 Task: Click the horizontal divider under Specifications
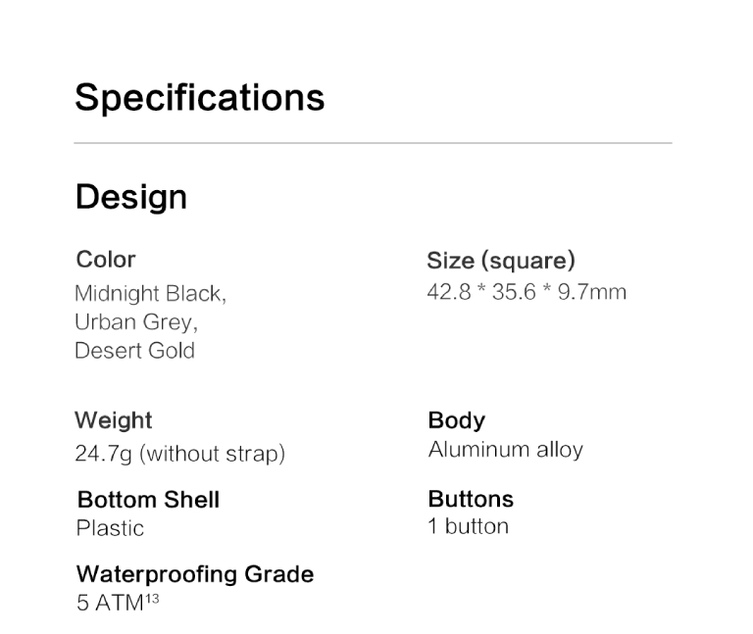[x=374, y=143]
